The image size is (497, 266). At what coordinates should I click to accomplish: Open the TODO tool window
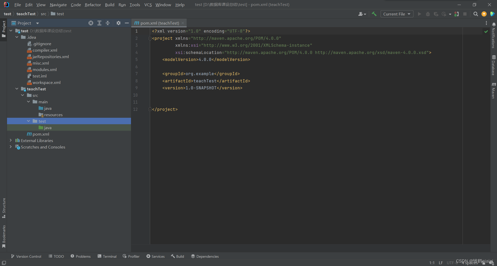pos(56,256)
